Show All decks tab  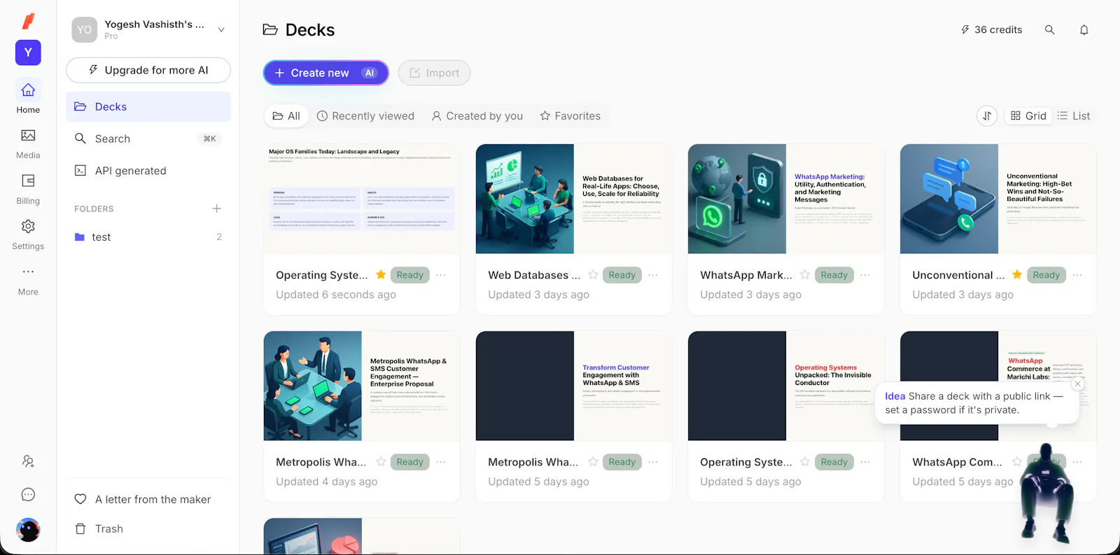[286, 116]
